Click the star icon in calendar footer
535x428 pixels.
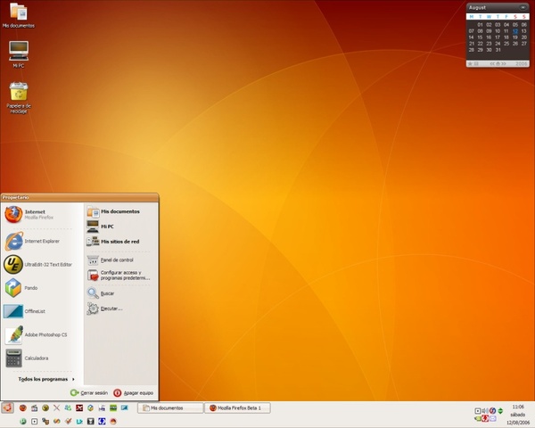(470, 63)
